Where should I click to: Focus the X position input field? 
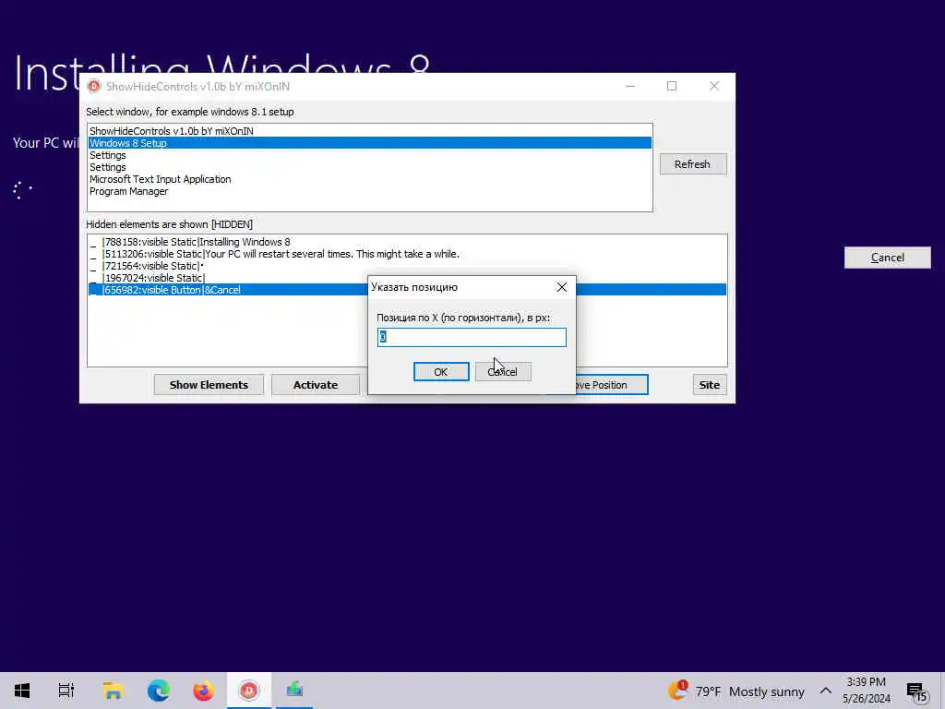tap(472, 337)
